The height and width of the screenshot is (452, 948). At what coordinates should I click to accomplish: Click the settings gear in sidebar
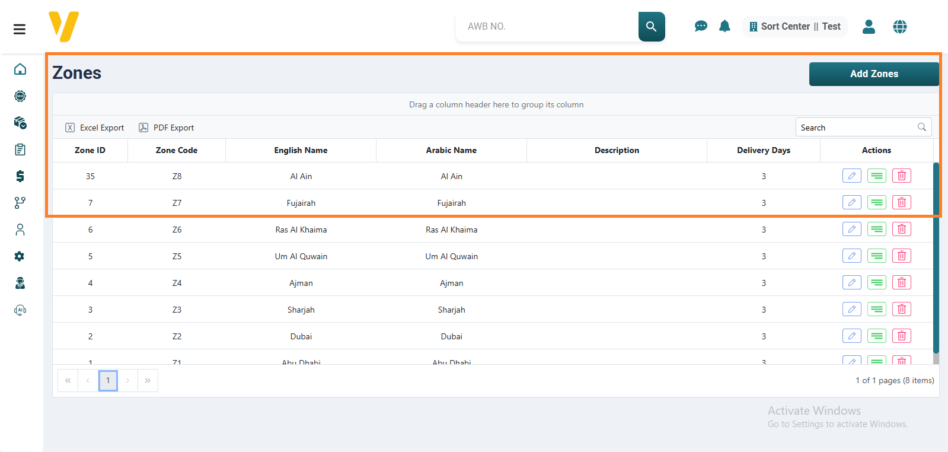20,256
